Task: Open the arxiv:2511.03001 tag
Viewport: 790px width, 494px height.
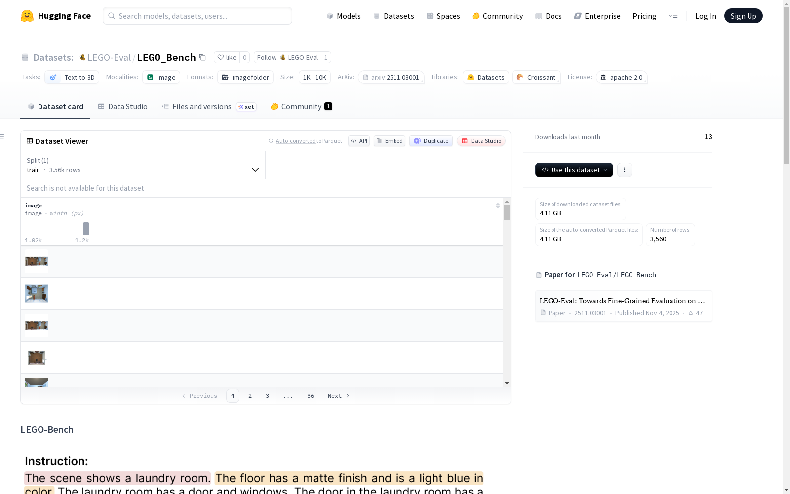Action: coord(391,77)
